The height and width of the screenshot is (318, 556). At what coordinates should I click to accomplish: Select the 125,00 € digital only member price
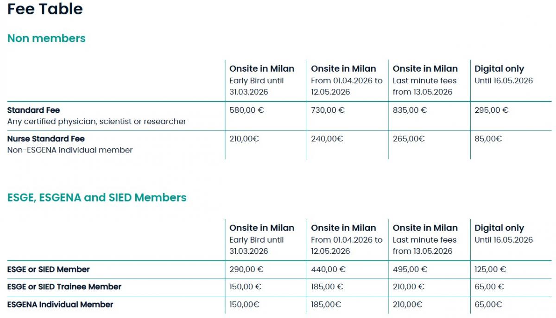pos(490,269)
